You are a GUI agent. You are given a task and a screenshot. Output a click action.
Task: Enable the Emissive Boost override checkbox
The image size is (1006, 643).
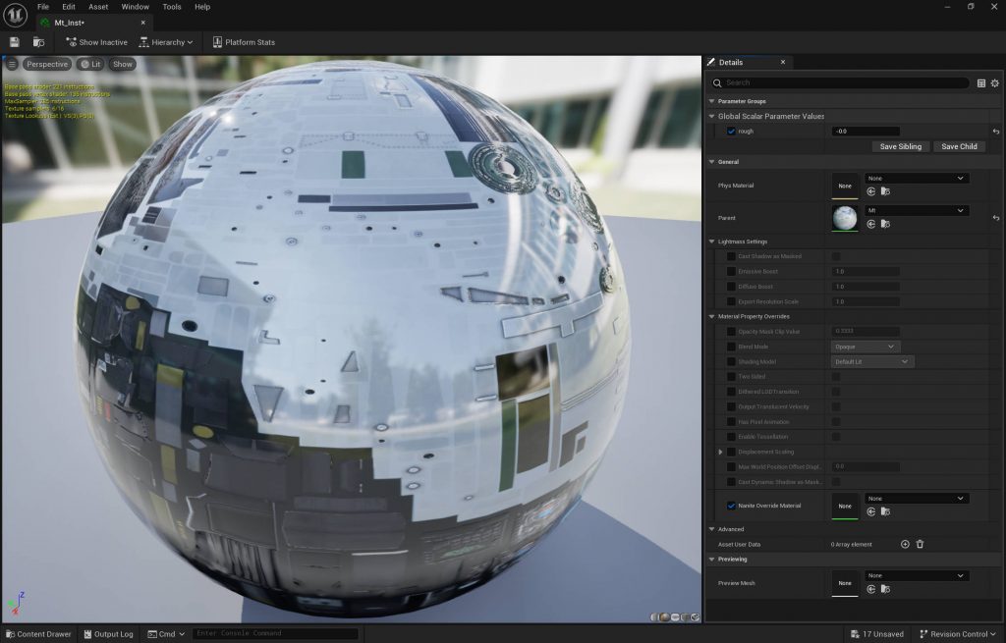[731, 271]
